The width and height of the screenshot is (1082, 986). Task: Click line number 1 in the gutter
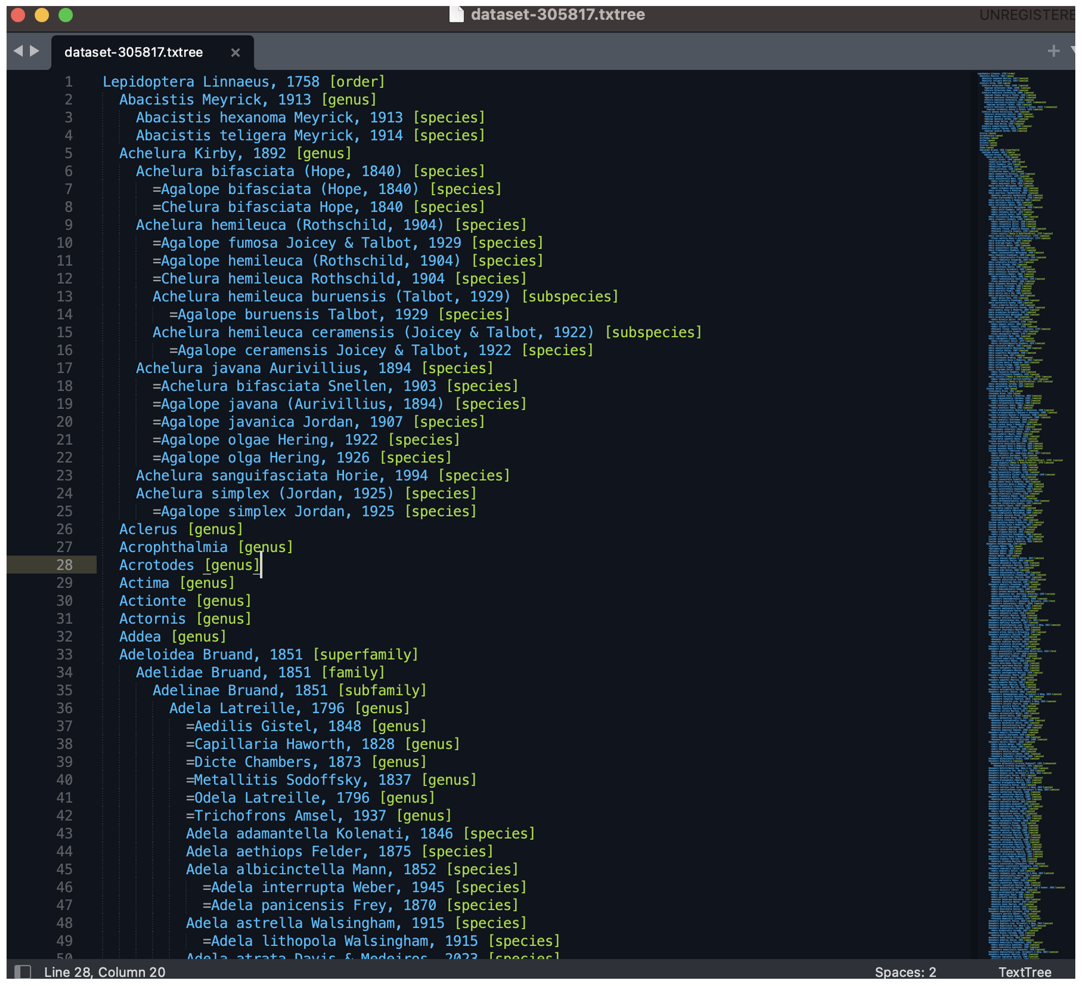tap(68, 81)
